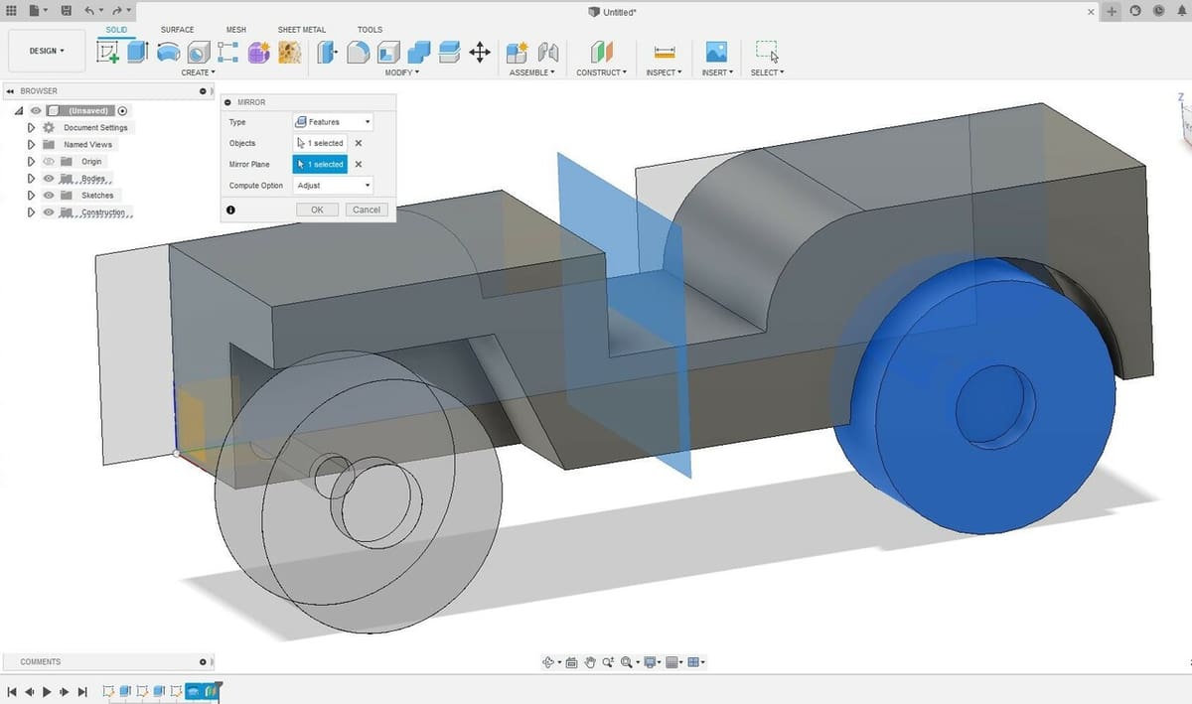Click the Objects 1 selected selector
The width and height of the screenshot is (1192, 704).
pyautogui.click(x=320, y=143)
